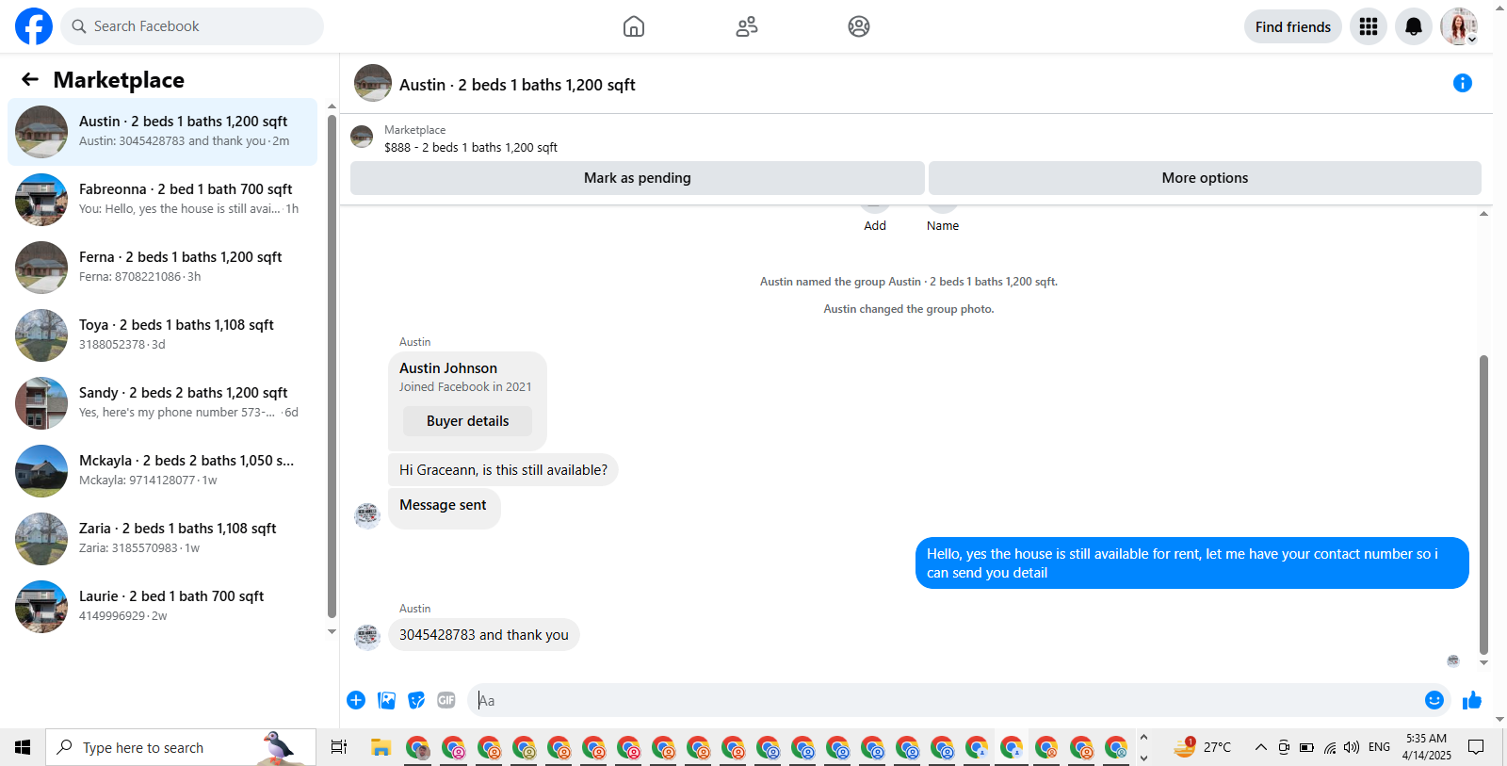1507x766 pixels.
Task: Open the Toya 2 beds 1,108 sqft conversation
Action: click(162, 335)
